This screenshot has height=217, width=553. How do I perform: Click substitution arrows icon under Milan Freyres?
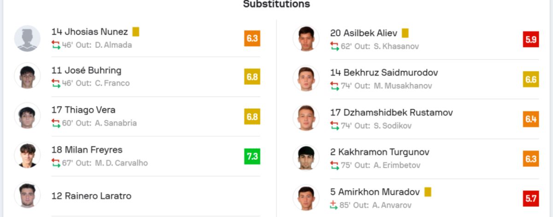coord(56,163)
